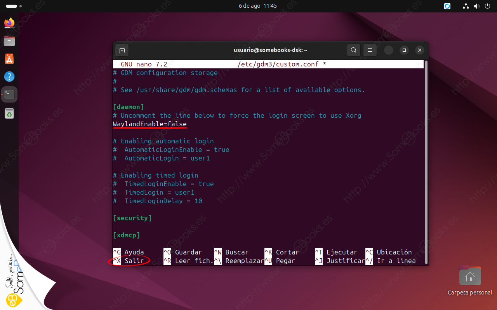
Task: Click the TimedLogin = user1 line
Action: (154, 192)
